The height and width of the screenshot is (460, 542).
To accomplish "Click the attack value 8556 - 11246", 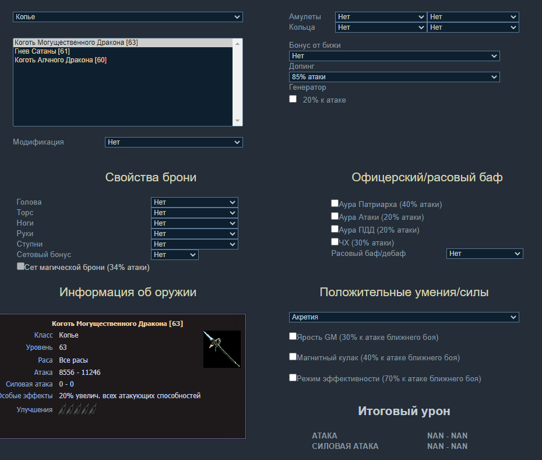I will point(80,373).
